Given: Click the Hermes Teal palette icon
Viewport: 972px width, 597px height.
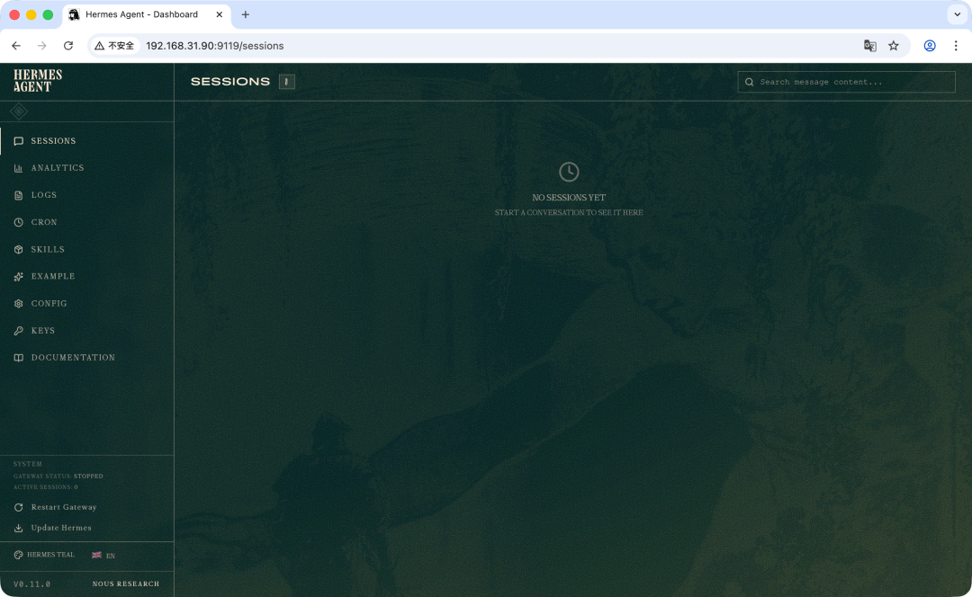Looking at the screenshot, I should pyautogui.click(x=19, y=555).
